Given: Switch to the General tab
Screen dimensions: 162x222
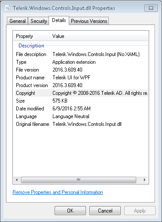Looking at the screenshot, I should [18, 21].
